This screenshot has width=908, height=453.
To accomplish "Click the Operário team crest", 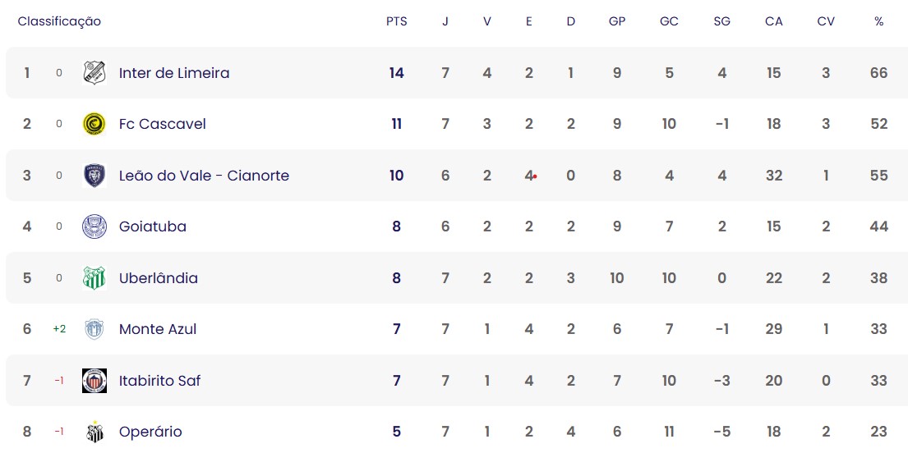I will click(x=94, y=432).
